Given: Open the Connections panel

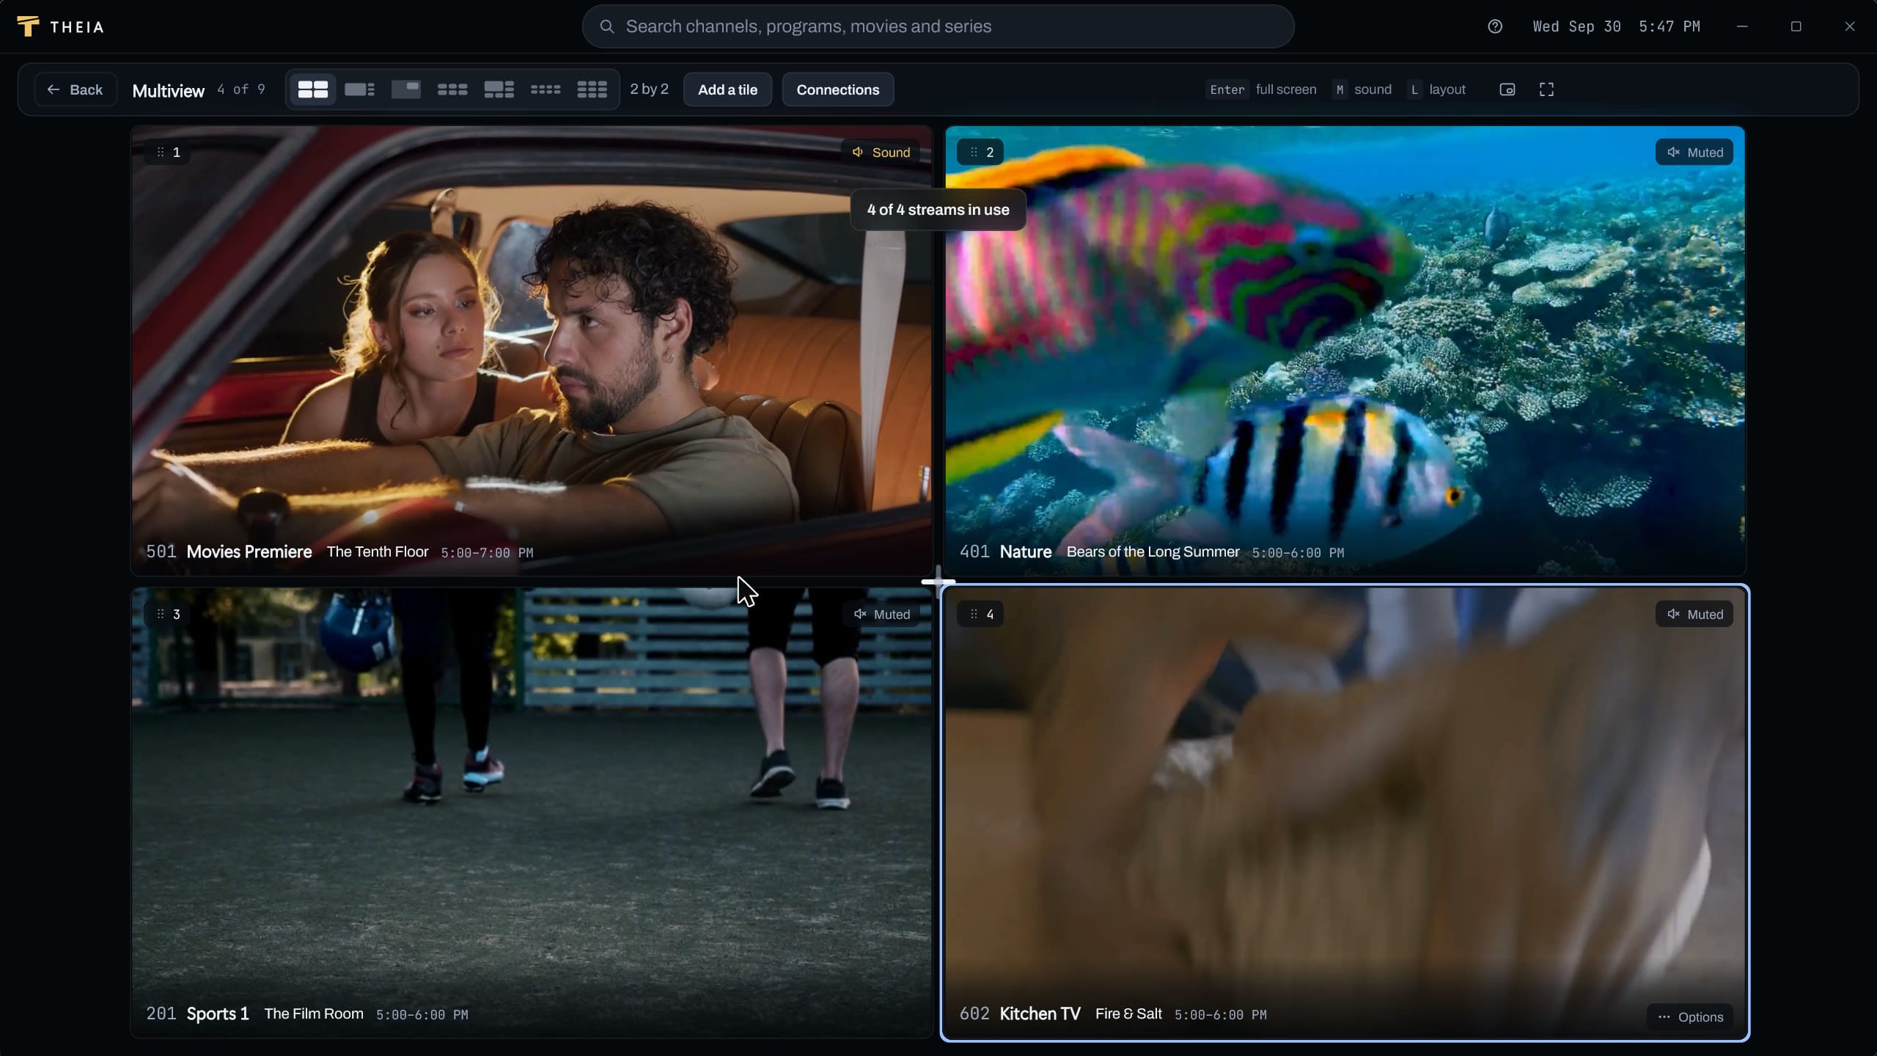Looking at the screenshot, I should click(837, 89).
